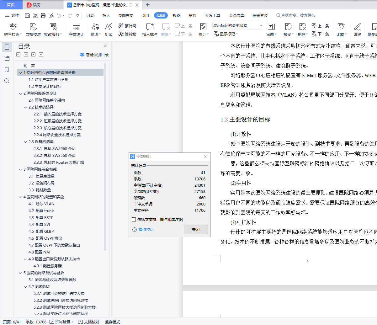Click 操作技巧 link in dialog
The height and width of the screenshot is (325, 377).
(x=143, y=230)
